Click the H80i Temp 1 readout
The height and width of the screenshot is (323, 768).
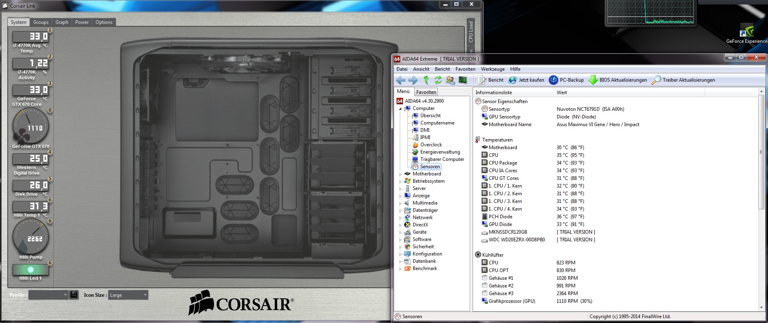tap(31, 206)
